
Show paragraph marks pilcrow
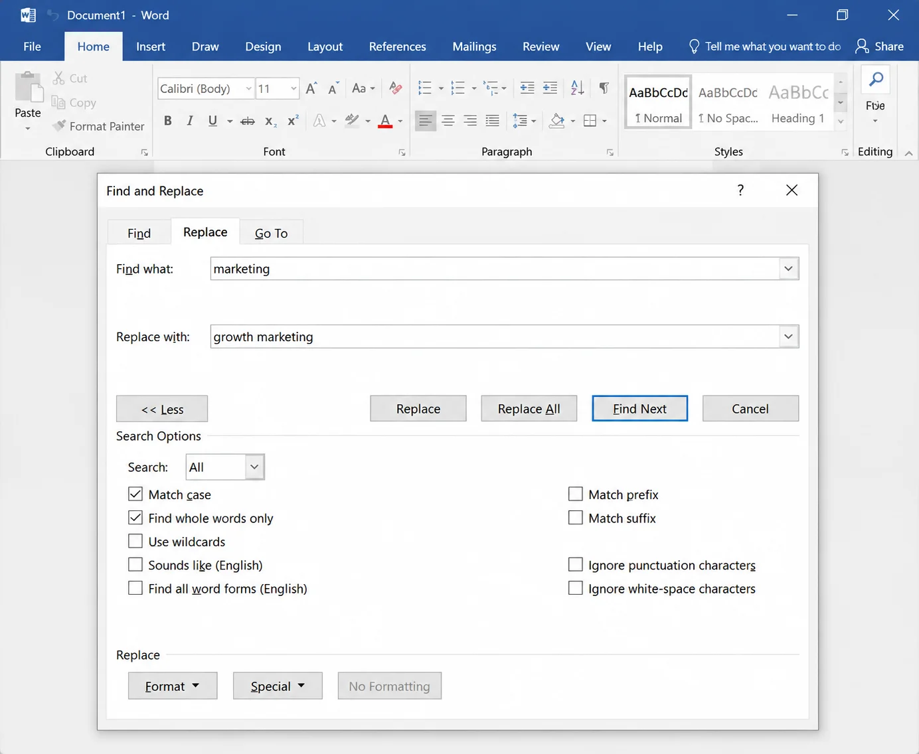[604, 88]
